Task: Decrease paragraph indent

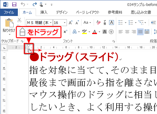Action: click(153, 23)
